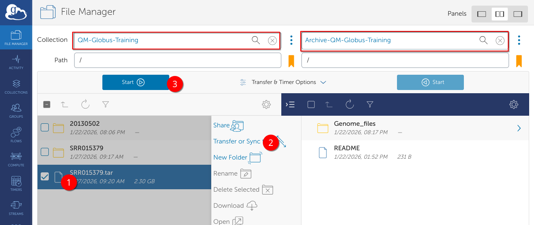
Task: Expand the Genome_files folder chevron
Action: point(519,128)
